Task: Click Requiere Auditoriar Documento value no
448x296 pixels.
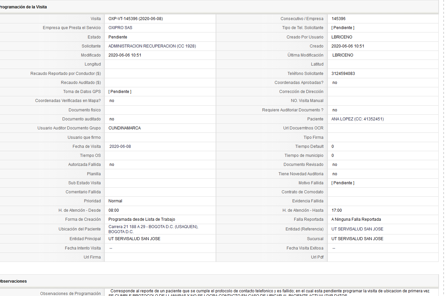Action: coord(335,110)
